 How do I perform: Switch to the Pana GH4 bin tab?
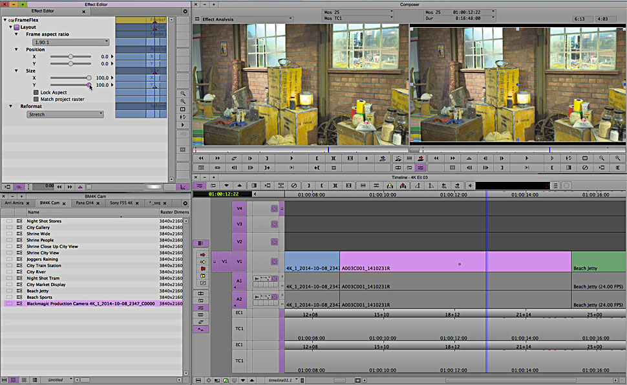85,203
